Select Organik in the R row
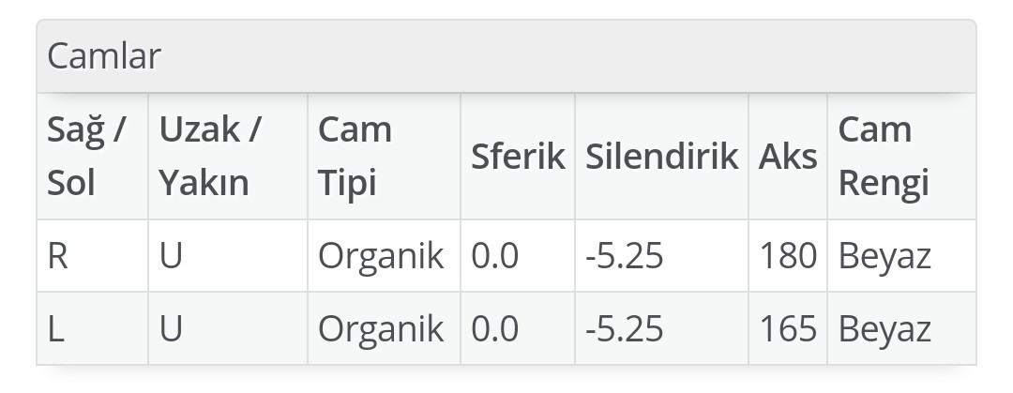1013x393 pixels. tap(381, 256)
